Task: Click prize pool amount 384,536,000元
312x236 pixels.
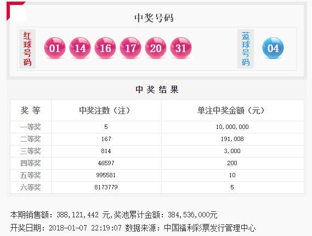Action: (192, 215)
